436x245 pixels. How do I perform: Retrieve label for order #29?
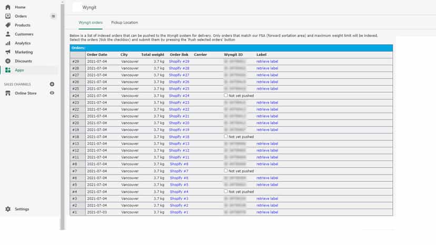click(x=267, y=62)
